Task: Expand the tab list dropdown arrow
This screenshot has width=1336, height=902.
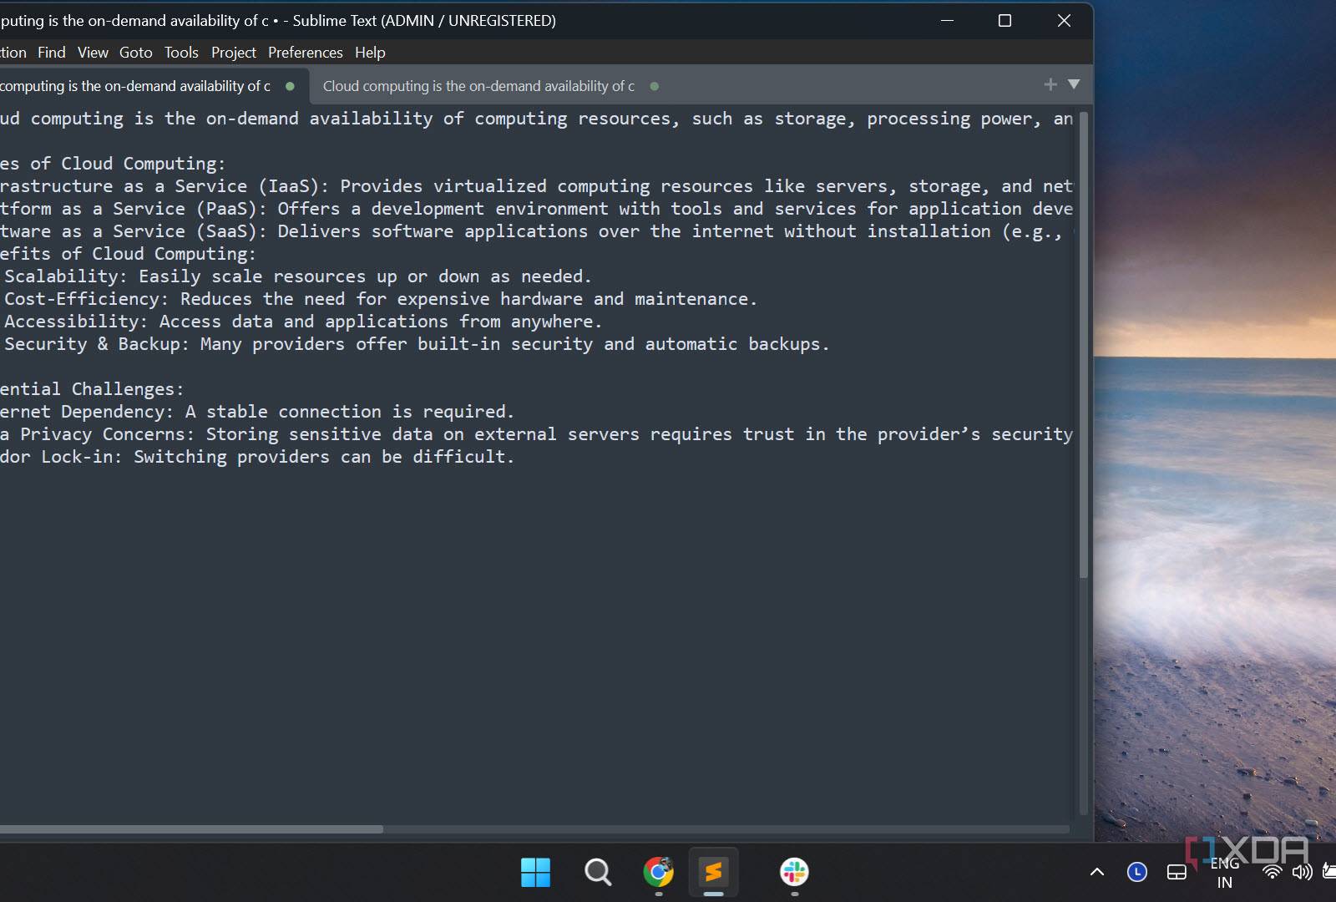Action: (x=1074, y=84)
